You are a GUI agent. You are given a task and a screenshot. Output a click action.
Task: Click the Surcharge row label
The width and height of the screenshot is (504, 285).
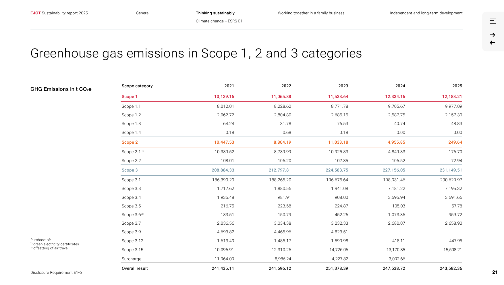coord(132,259)
